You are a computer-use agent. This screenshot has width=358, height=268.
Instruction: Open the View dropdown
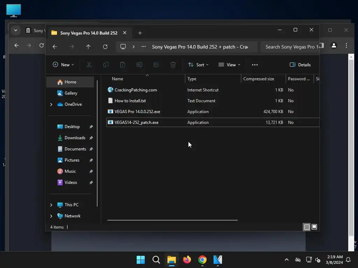coord(229,65)
